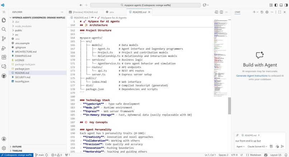Open Explorer views ellipsis menu

(x=62, y=12)
